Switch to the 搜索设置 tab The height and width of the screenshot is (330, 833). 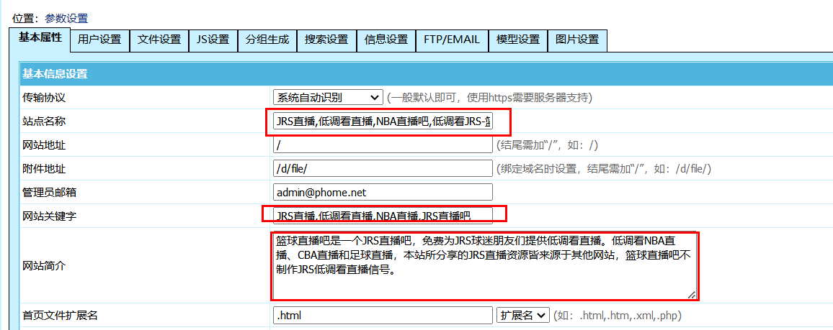[x=326, y=40]
